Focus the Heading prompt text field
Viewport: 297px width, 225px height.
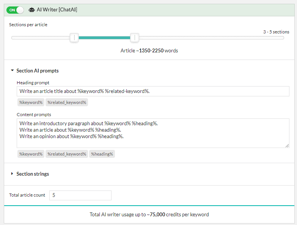[153, 91]
